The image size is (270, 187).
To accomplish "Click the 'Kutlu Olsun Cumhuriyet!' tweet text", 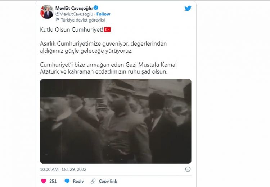I will pos(72,29).
